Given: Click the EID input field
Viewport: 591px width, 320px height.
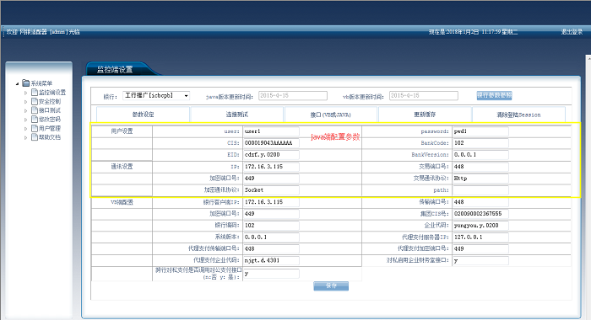Looking at the screenshot, I should tap(271, 155).
